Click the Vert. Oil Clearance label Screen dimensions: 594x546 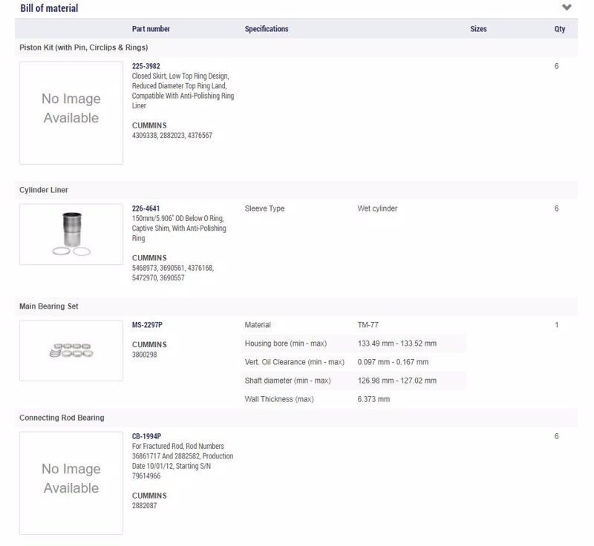294,362
